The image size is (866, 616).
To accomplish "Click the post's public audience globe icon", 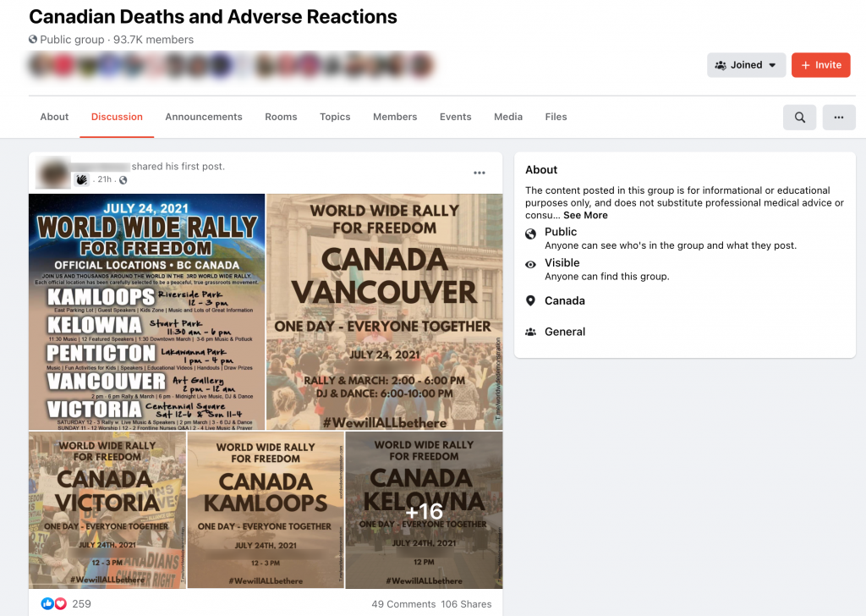I will [x=123, y=179].
